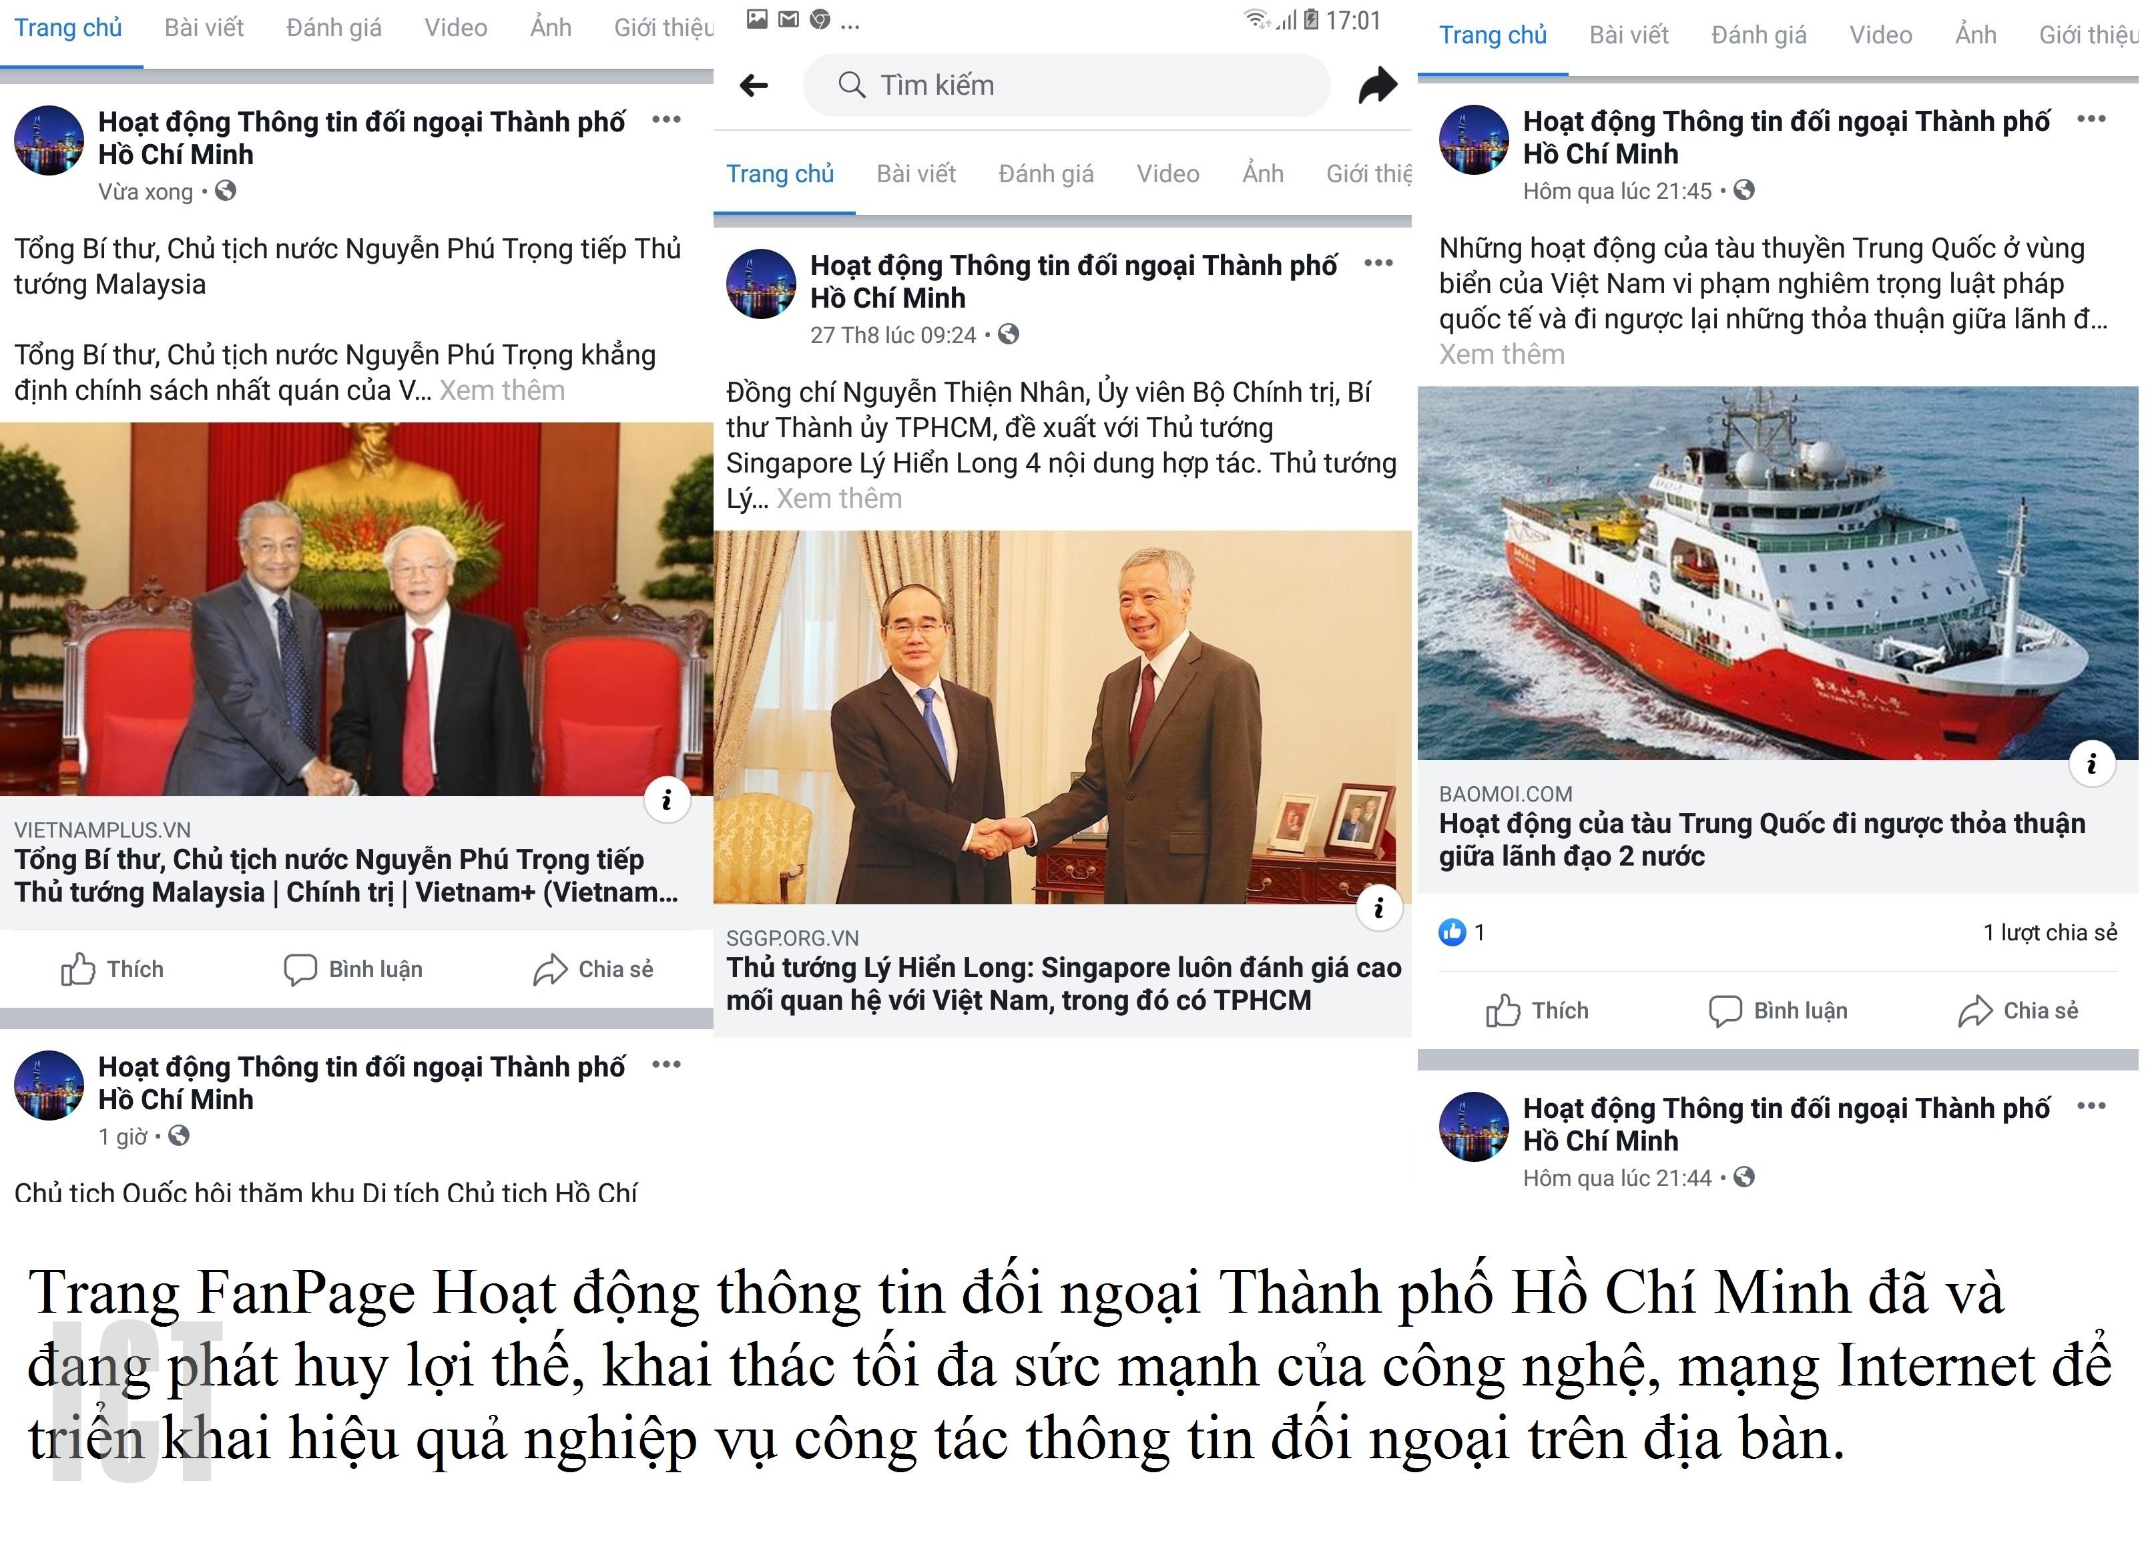2152x1559 pixels.
Task: View the like reaction count on ship post
Action: [1462, 933]
